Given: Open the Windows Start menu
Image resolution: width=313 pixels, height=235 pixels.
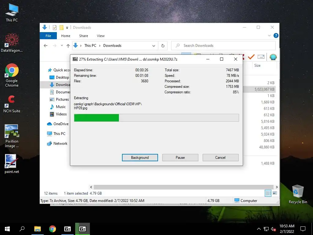Looking at the screenshot, I should [x=7, y=229].
